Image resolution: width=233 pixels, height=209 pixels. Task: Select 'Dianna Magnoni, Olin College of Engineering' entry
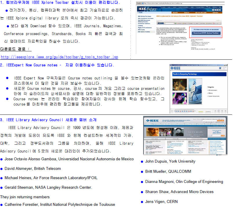pyautogui.click(x=184, y=182)
